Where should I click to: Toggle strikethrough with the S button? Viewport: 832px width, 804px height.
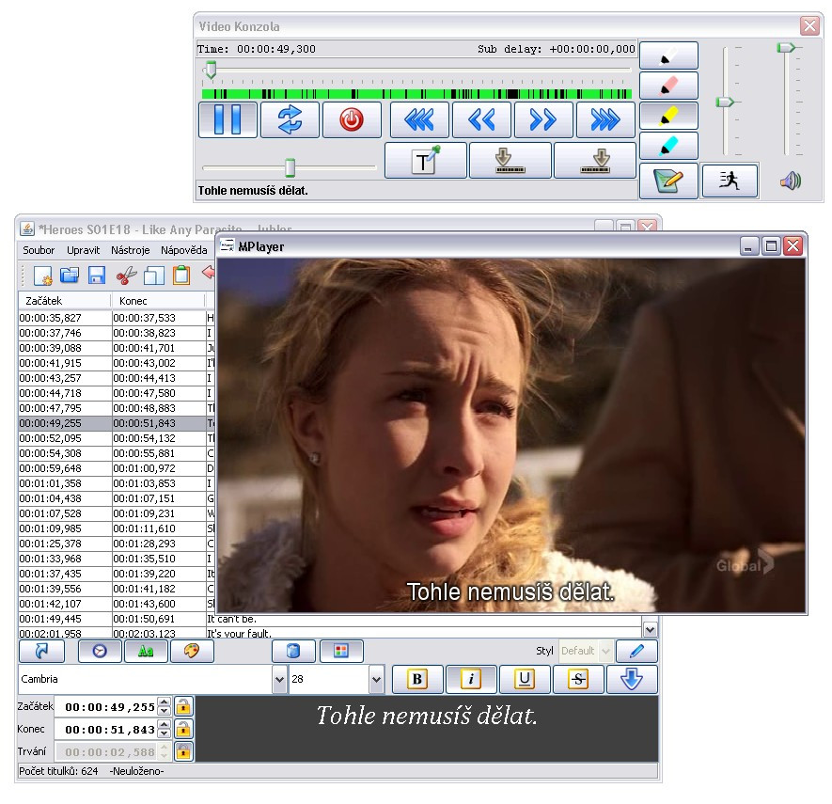(x=578, y=679)
